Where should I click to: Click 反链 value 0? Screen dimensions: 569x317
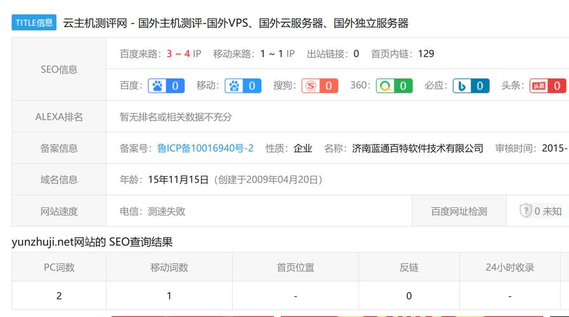[409, 296]
